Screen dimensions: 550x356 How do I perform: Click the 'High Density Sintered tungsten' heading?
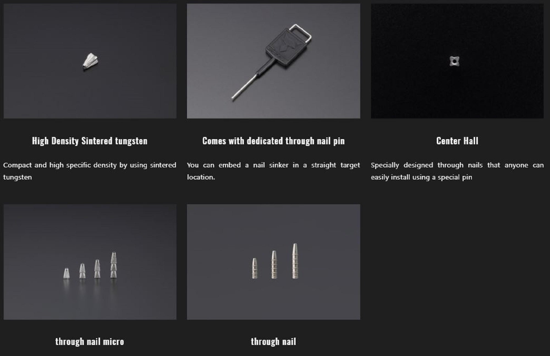pyautogui.click(x=90, y=141)
